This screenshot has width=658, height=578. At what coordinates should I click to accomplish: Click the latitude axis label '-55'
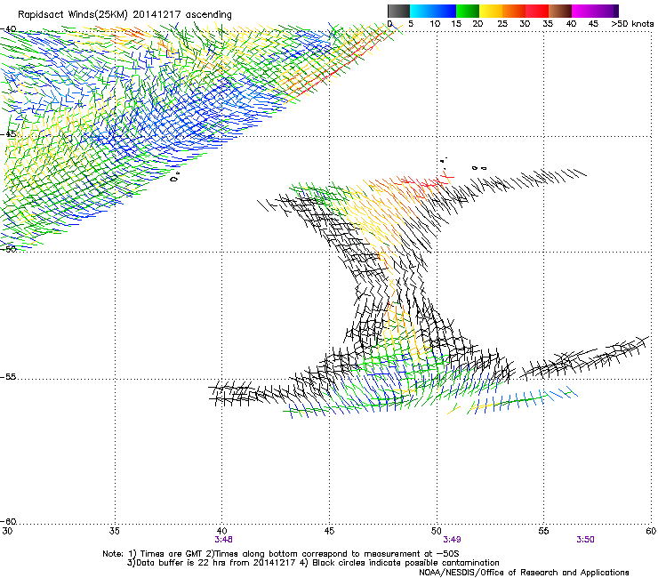pyautogui.click(x=8, y=376)
